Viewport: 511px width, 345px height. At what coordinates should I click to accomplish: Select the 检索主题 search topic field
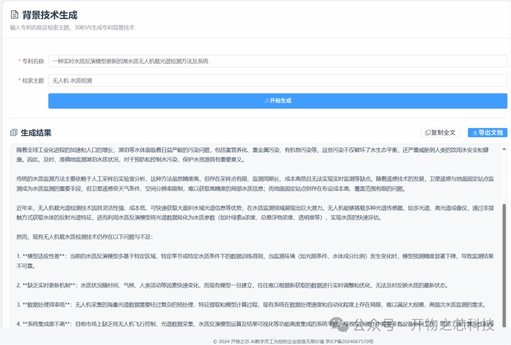pos(276,80)
